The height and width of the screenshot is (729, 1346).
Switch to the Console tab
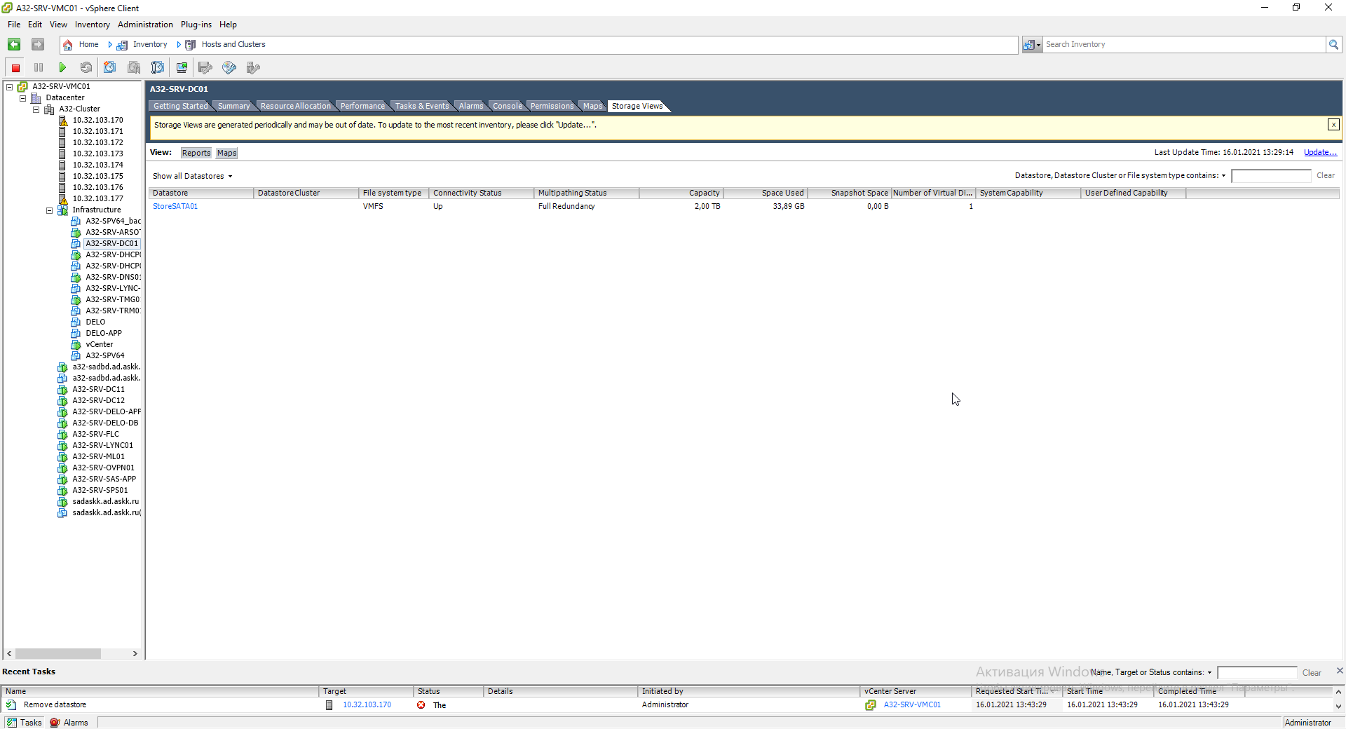click(507, 107)
